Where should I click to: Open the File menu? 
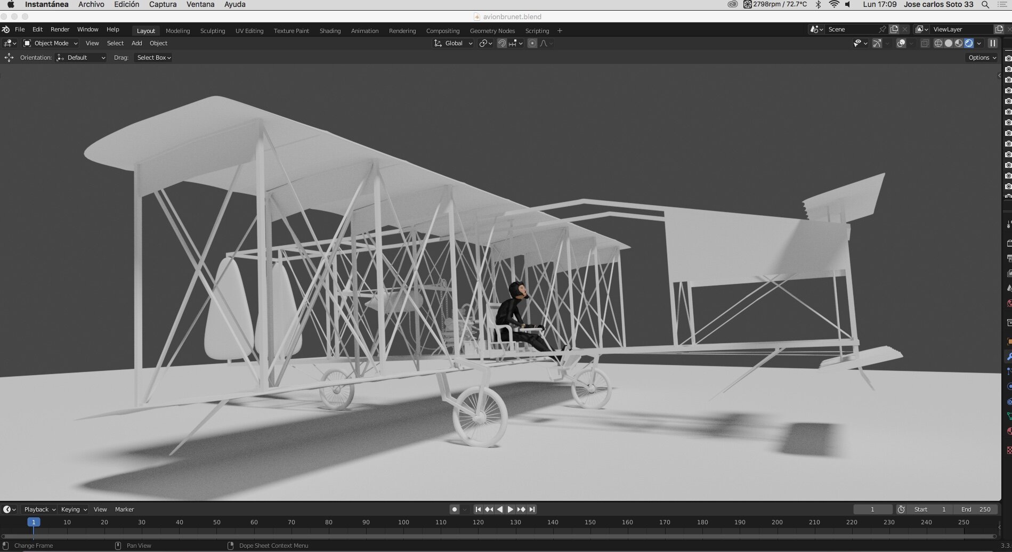coord(20,29)
